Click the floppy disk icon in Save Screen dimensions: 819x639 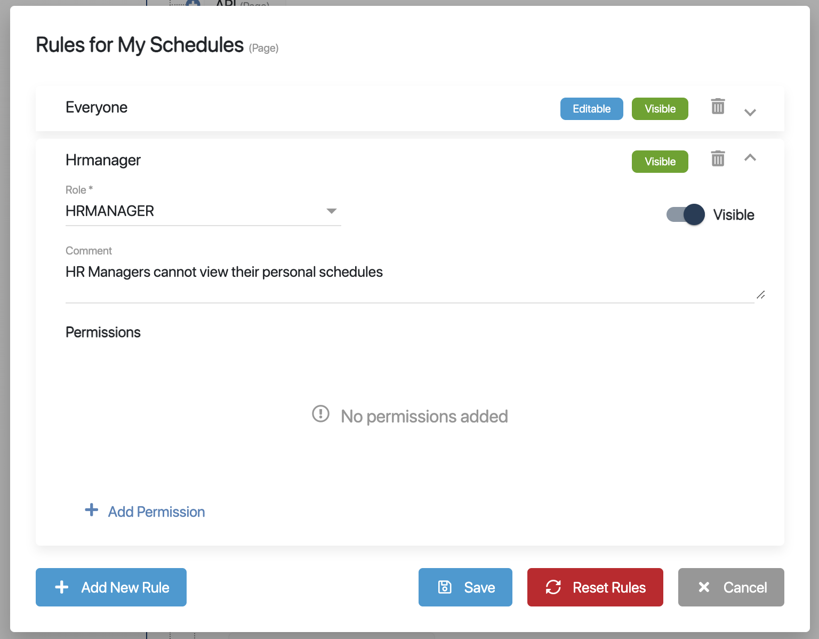[x=445, y=587]
